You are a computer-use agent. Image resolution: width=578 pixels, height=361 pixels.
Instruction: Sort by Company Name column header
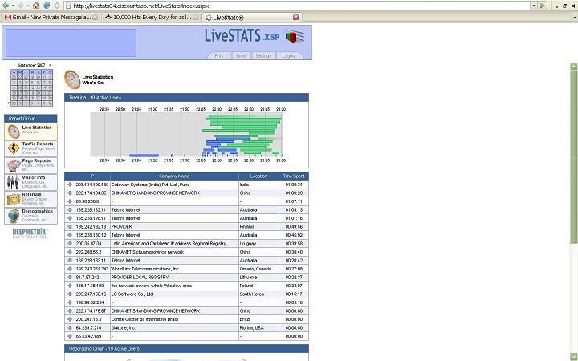point(174,176)
